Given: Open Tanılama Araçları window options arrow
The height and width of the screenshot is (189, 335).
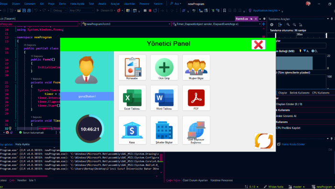Looking at the screenshot, I should point(328,19).
